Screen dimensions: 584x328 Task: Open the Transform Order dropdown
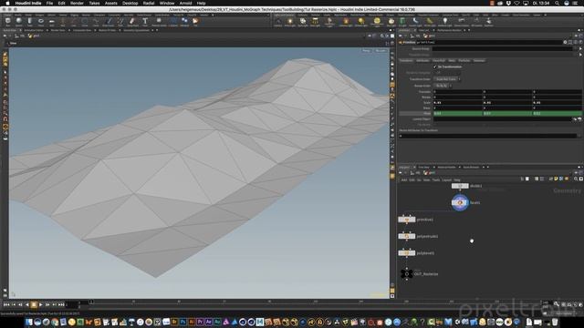(446, 79)
